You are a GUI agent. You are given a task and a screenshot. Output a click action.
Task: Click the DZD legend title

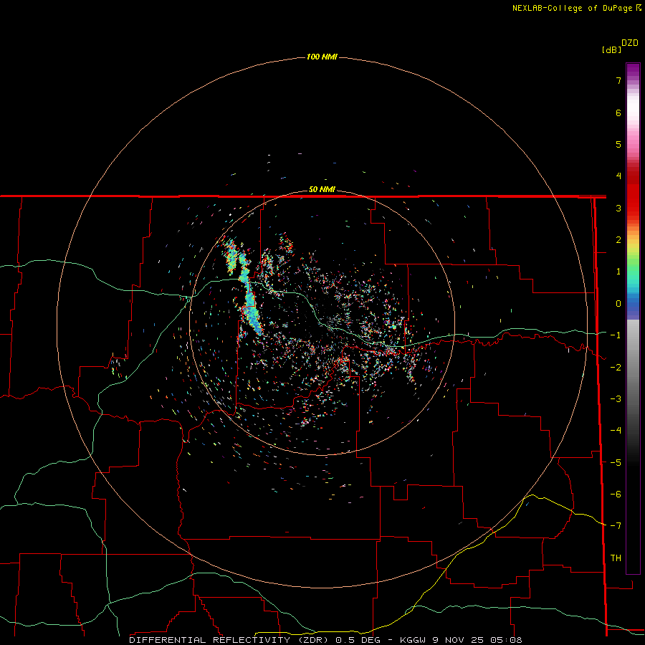pos(630,43)
